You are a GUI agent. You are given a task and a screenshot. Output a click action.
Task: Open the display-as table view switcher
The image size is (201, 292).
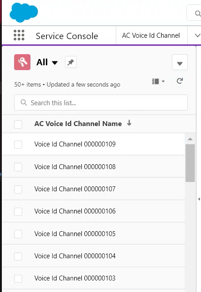click(x=158, y=81)
